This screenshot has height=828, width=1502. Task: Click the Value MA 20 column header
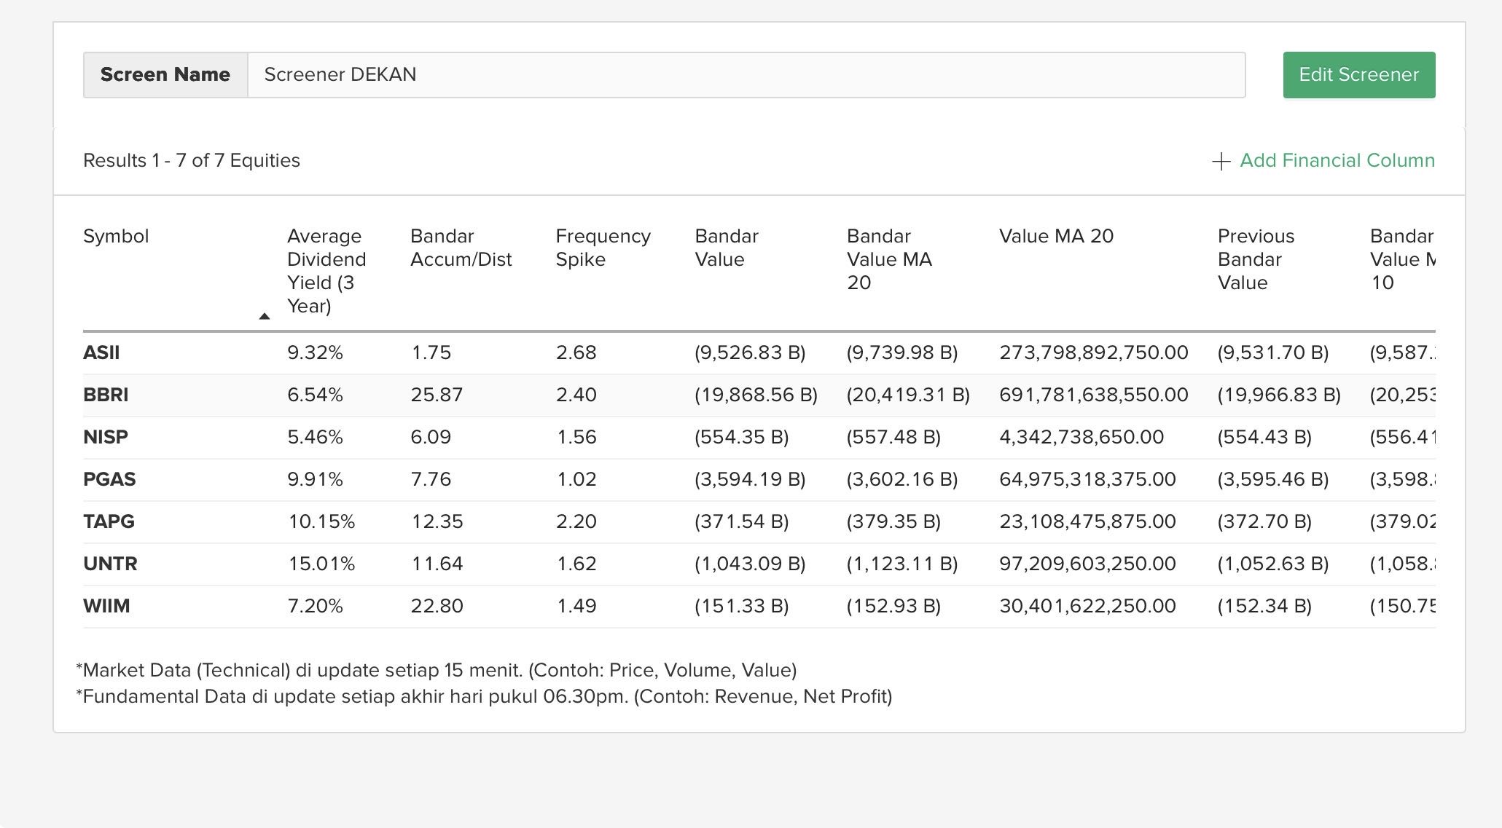click(x=1056, y=236)
